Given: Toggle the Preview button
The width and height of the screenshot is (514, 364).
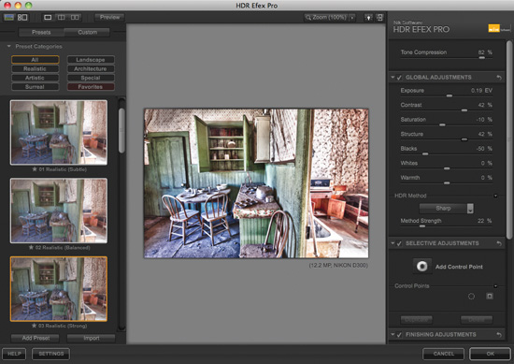Looking at the screenshot, I should pyautogui.click(x=109, y=17).
